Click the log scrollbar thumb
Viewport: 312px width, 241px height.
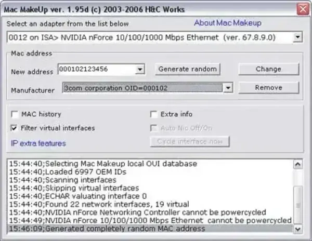298,205
